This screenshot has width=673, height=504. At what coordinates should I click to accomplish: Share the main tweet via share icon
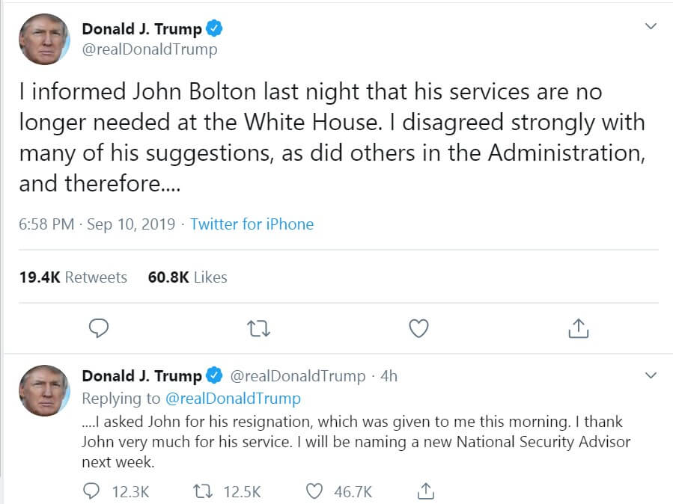(577, 328)
